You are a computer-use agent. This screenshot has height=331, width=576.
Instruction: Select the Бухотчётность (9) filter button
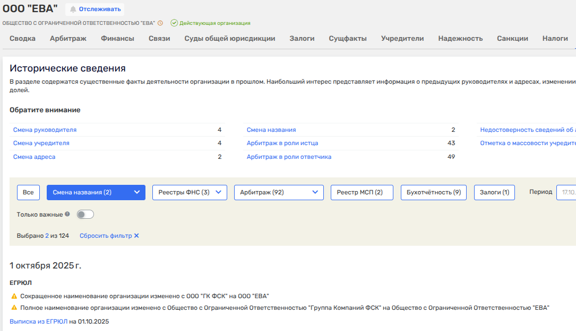(433, 192)
